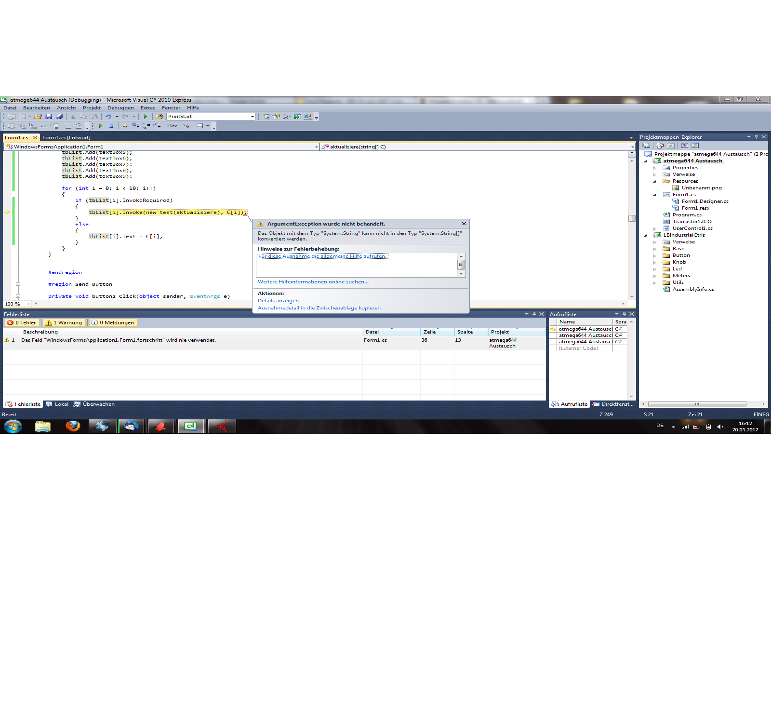Image resolution: width=771 pixels, height=722 pixels.
Task: Click the Step Over icon
Action: (x=146, y=126)
